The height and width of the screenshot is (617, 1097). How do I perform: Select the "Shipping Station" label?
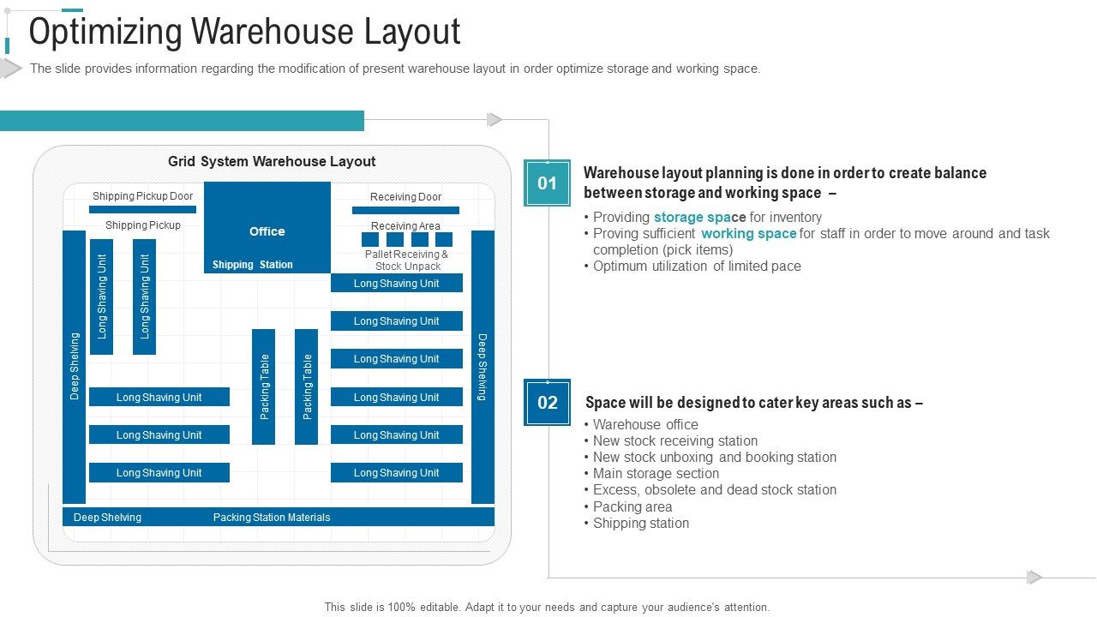253,265
